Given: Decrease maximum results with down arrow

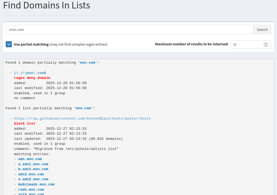Looking at the screenshot, I should [266, 46].
